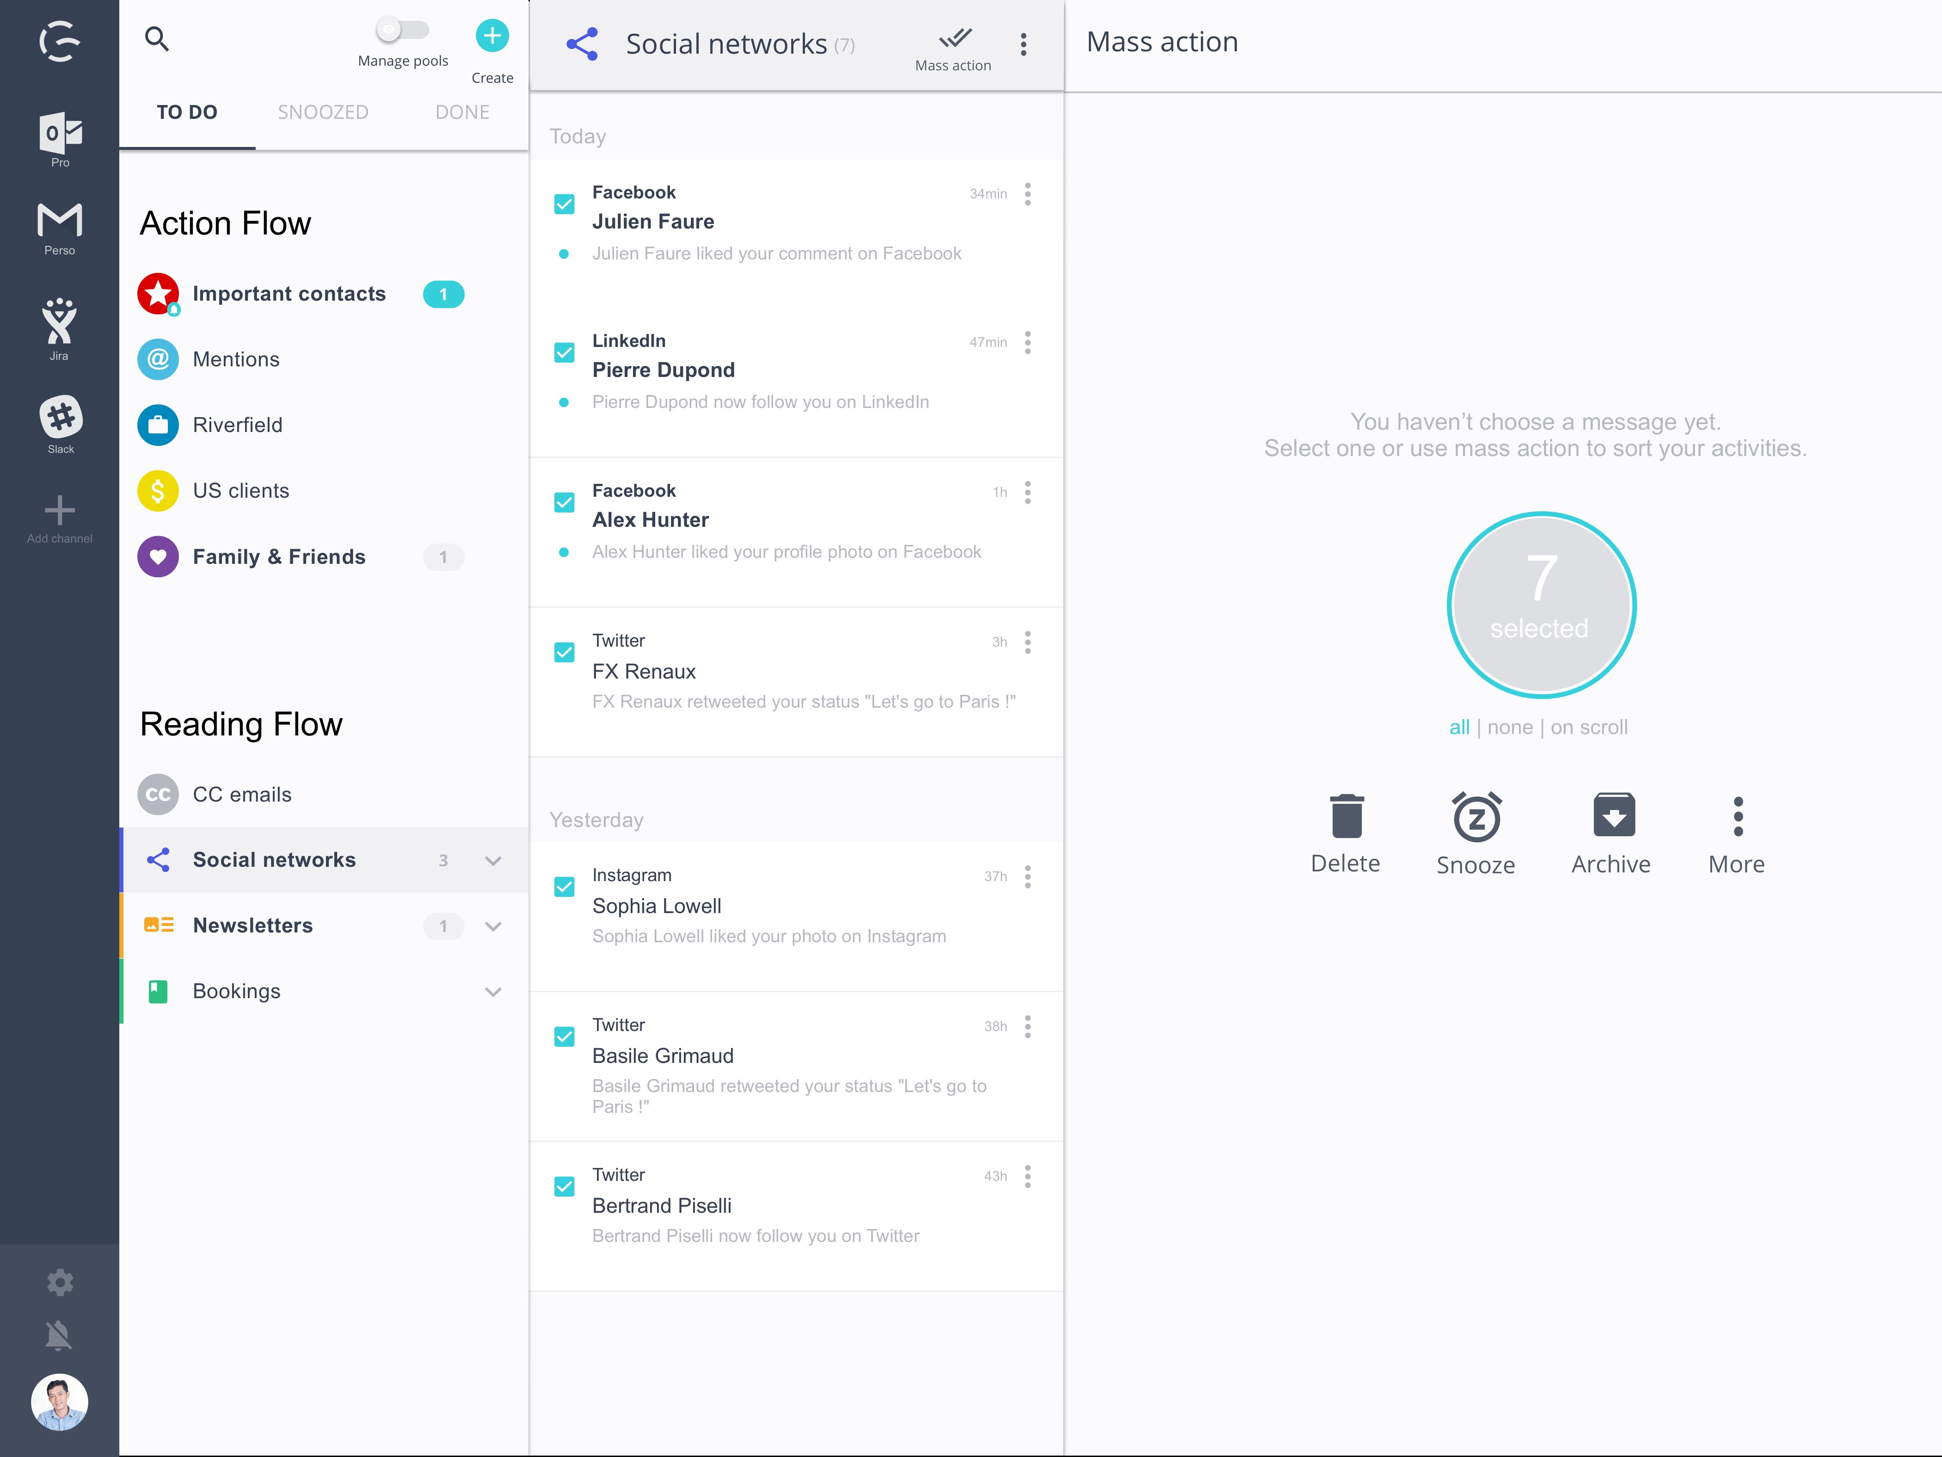Uncheck the Julien Faure message checkbox
Image resolution: width=1942 pixels, height=1457 pixels.
pyautogui.click(x=565, y=204)
